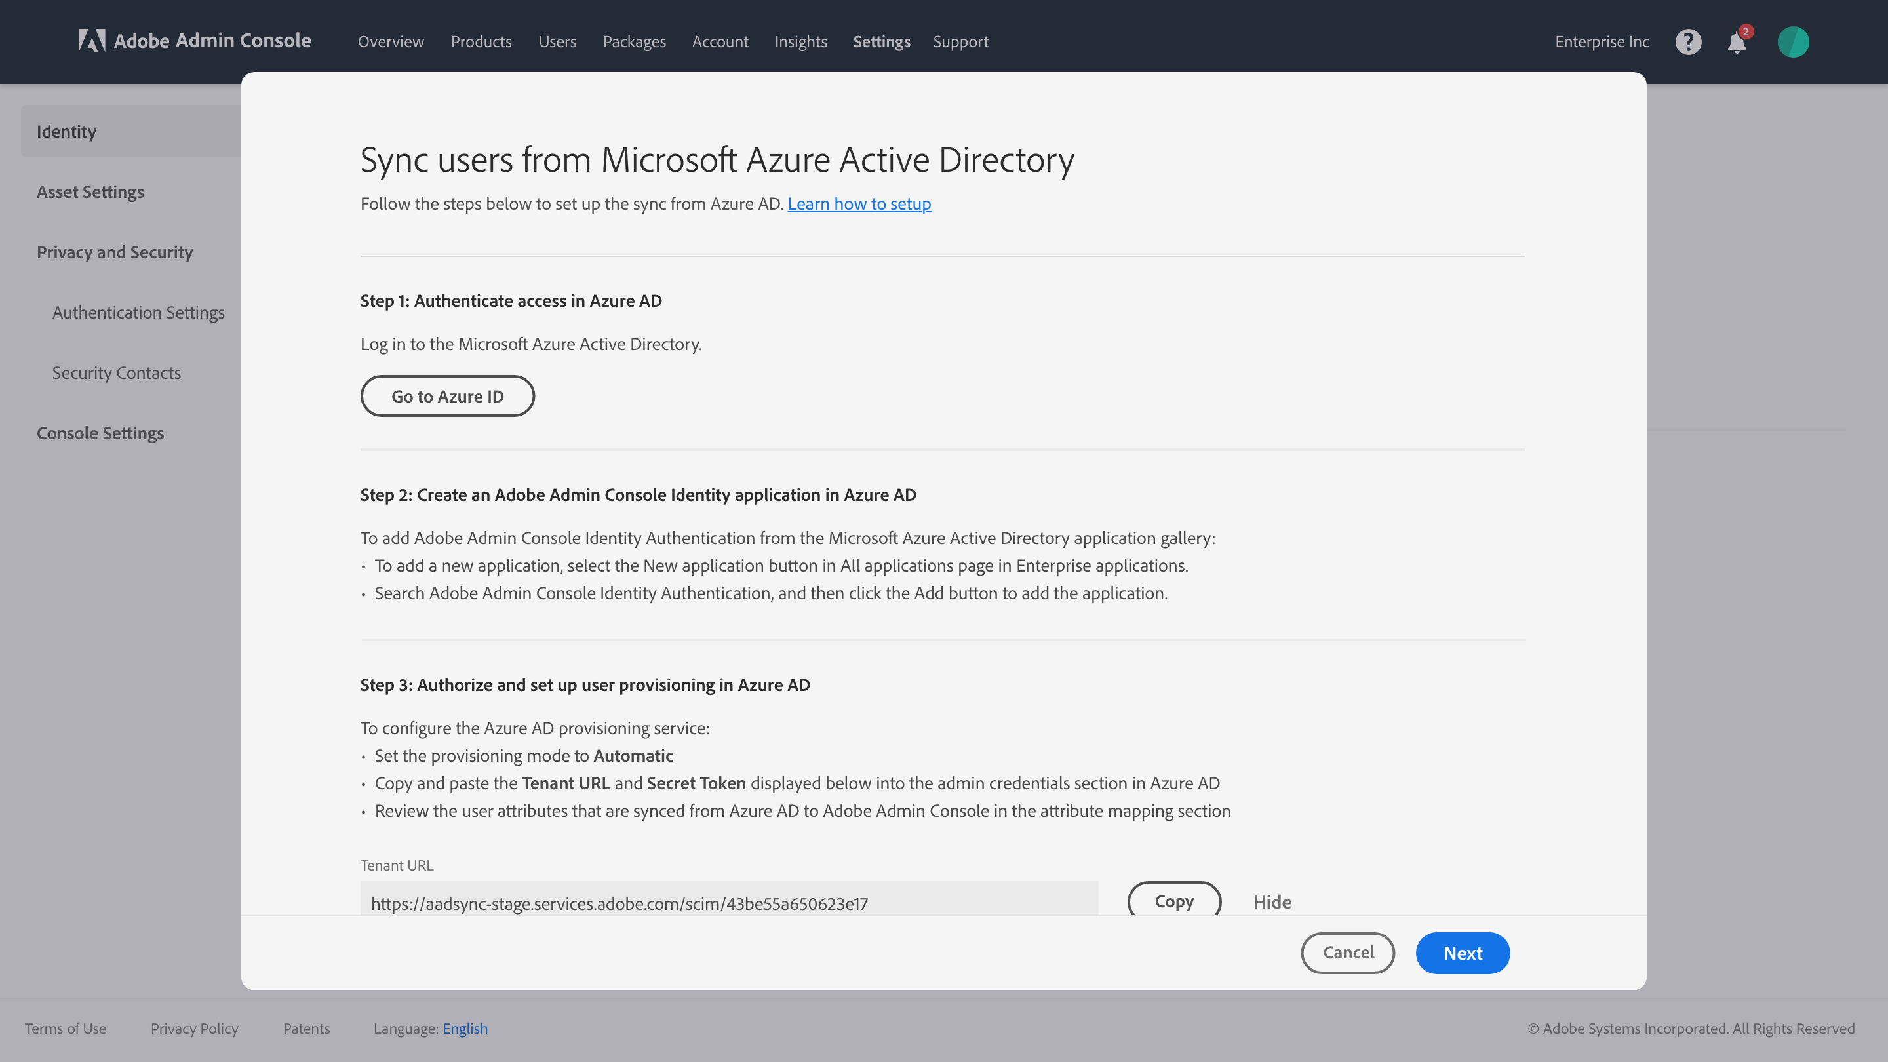This screenshot has height=1062, width=1888.
Task: Open Privacy and Security in the sidebar
Action: [114, 252]
